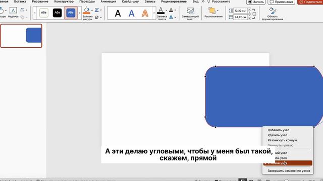This screenshot has height=181, width=323.
Task: Switch to the Анимация tab
Action: [x=109, y=2]
